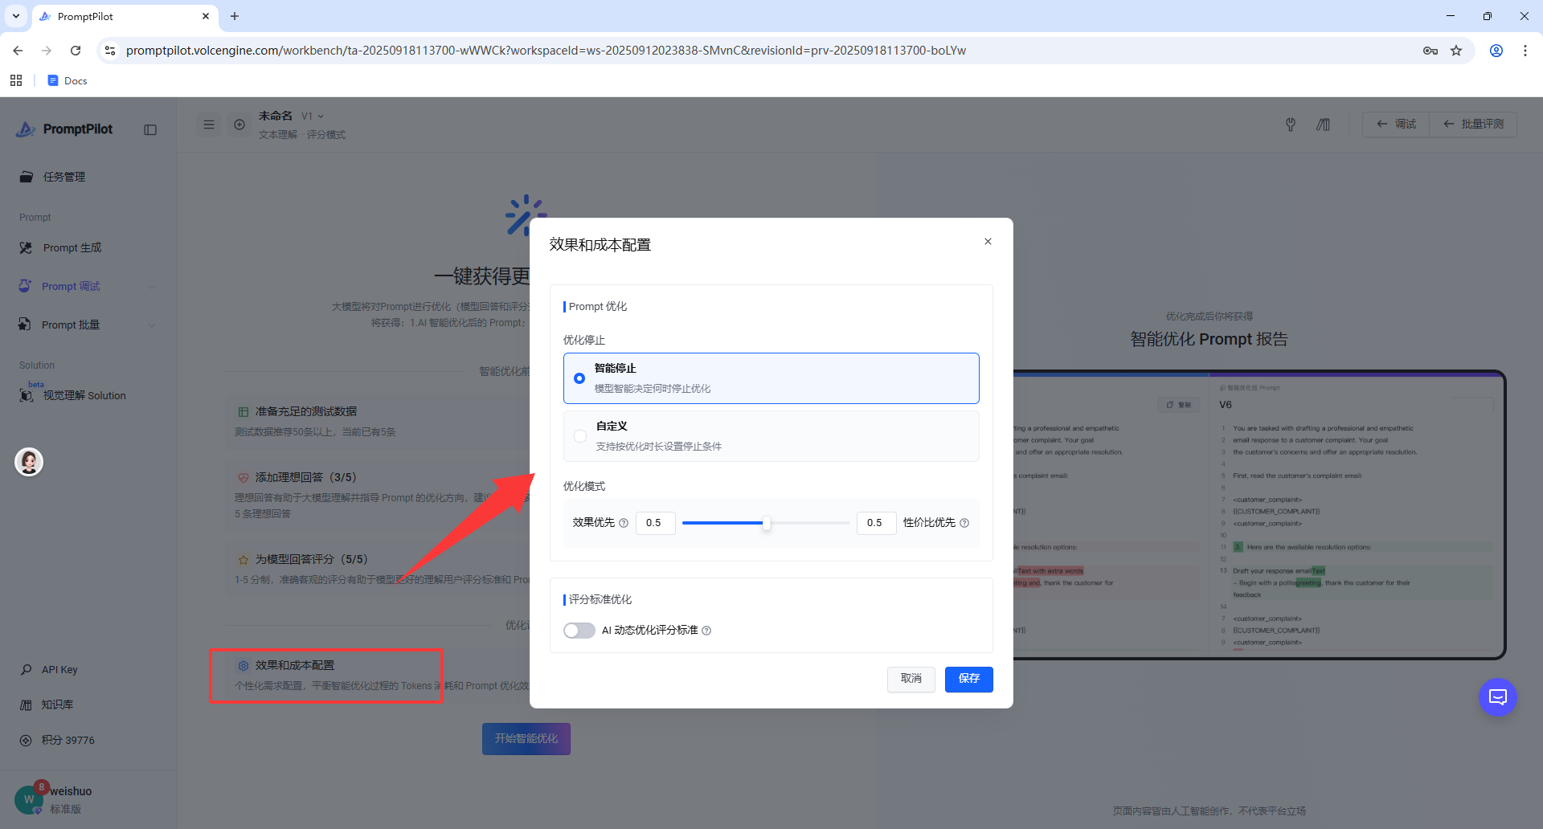Screen dimensions: 1543x829
Task: Click the Prompt 批量 icon
Action: (x=25, y=325)
